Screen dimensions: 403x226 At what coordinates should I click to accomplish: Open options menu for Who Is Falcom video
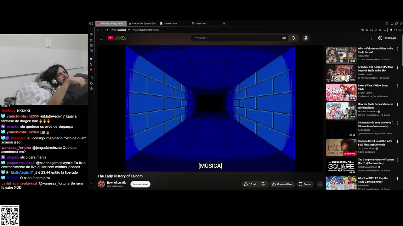(x=397, y=49)
